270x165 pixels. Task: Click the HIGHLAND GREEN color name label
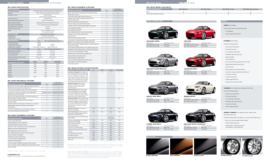(x=153, y=41)
